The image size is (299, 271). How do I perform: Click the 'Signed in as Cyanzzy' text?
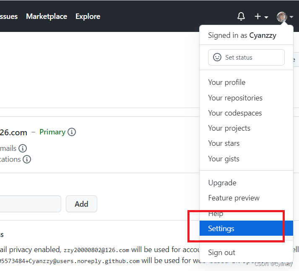coord(242,35)
